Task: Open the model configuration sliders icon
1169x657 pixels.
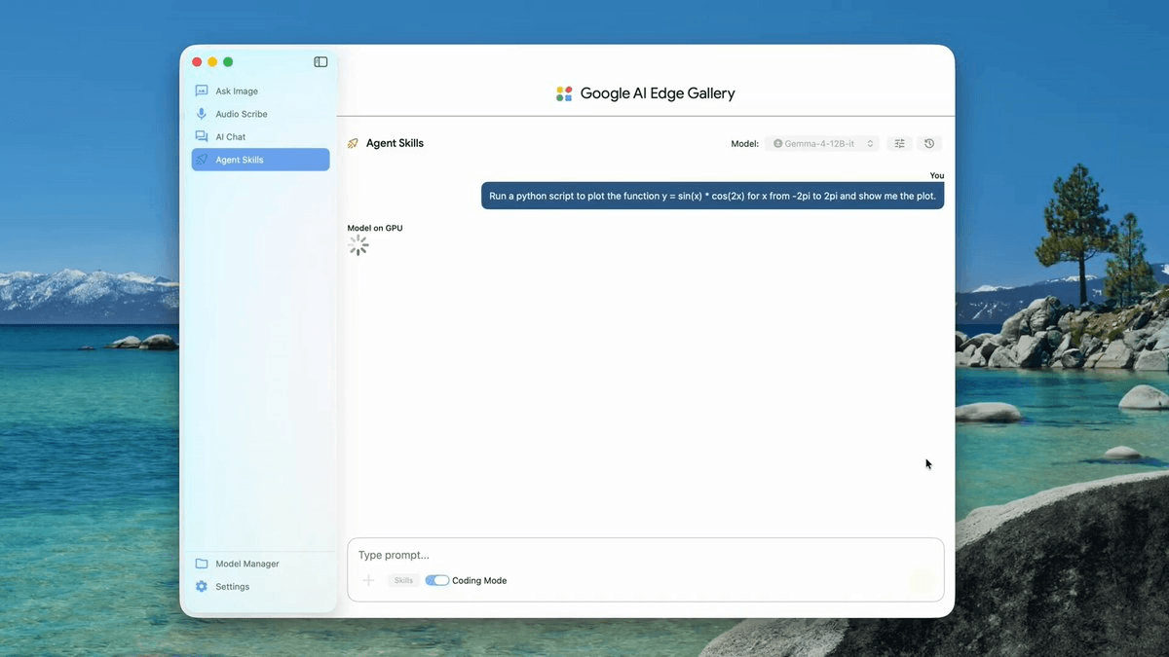Action: pyautogui.click(x=900, y=143)
